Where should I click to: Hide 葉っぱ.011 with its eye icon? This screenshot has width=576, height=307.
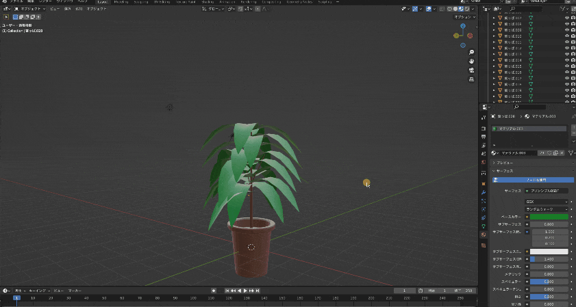click(x=566, y=42)
